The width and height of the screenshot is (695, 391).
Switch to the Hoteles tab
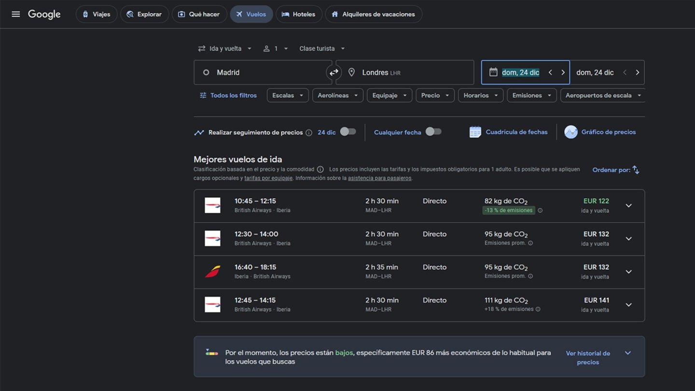coord(299,14)
